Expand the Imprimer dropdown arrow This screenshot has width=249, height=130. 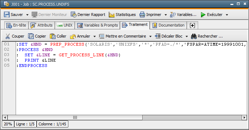coord(166,15)
